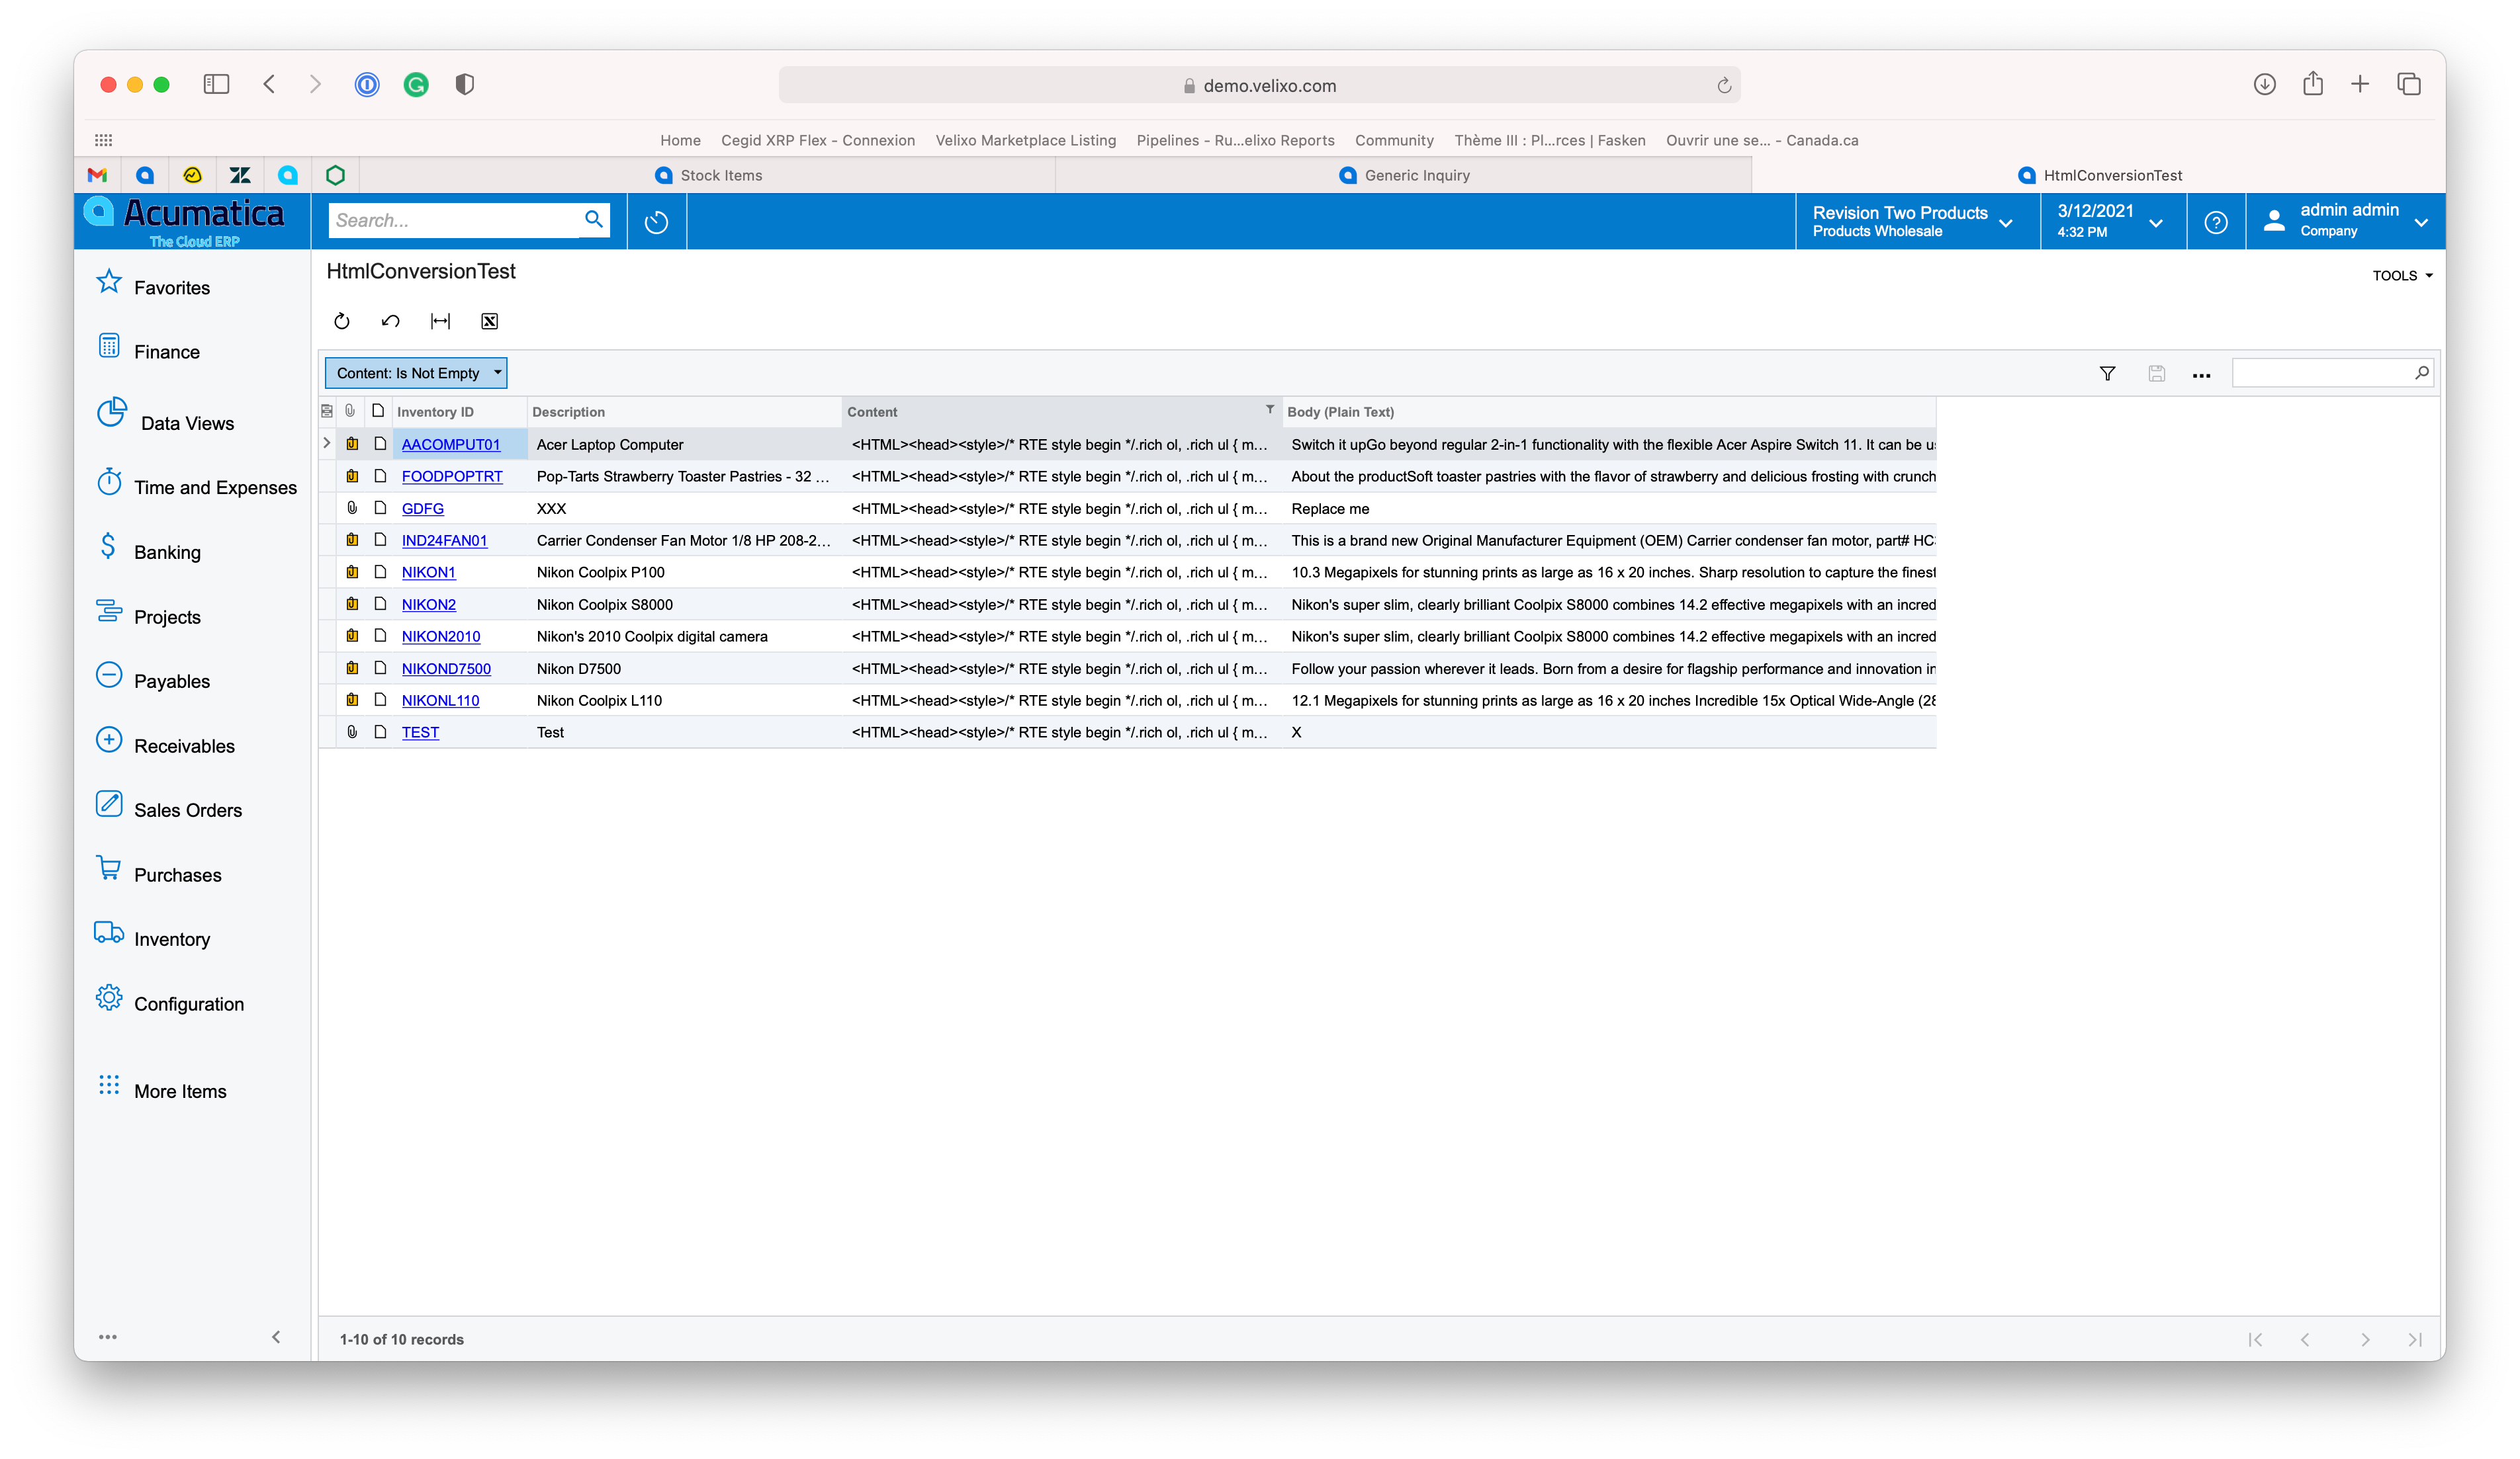The image size is (2520, 1459).
Task: Open the NIKONL110 inventory link
Action: tap(440, 700)
